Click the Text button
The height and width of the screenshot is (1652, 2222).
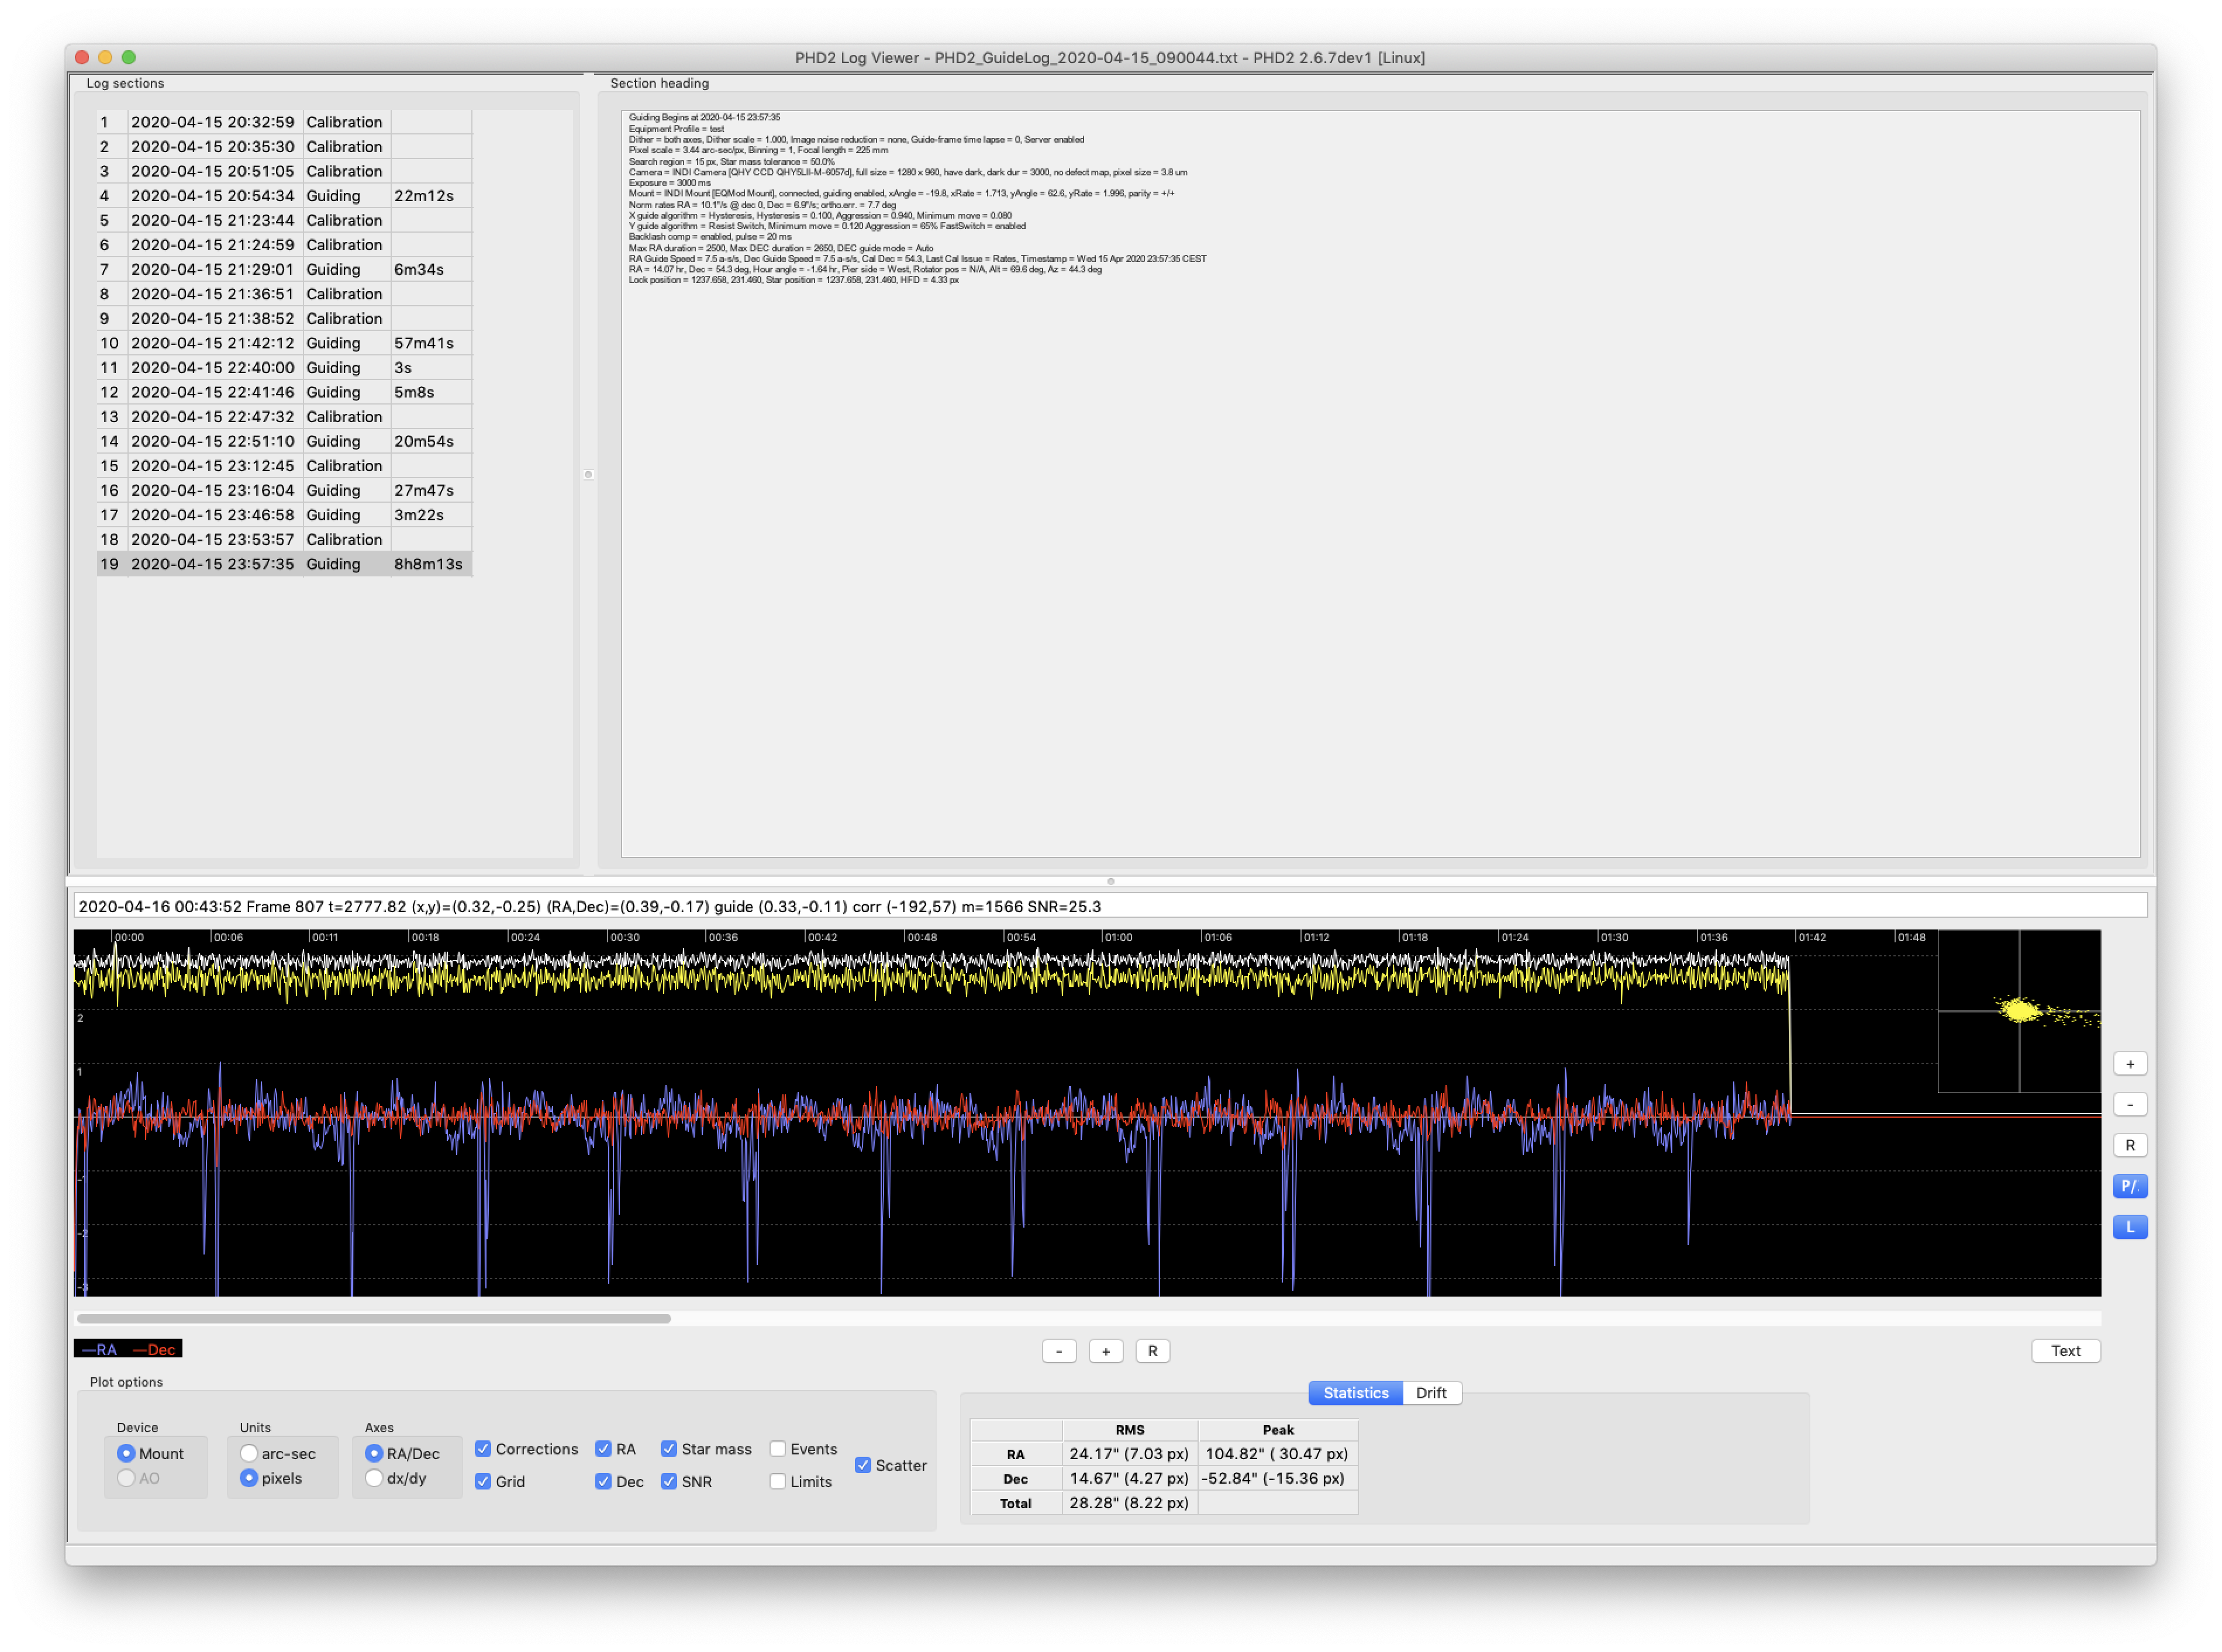pyautogui.click(x=2065, y=1352)
